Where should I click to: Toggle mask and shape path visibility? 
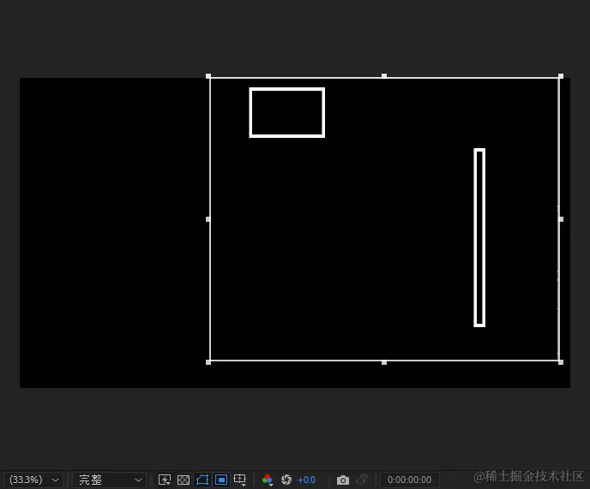tap(202, 480)
